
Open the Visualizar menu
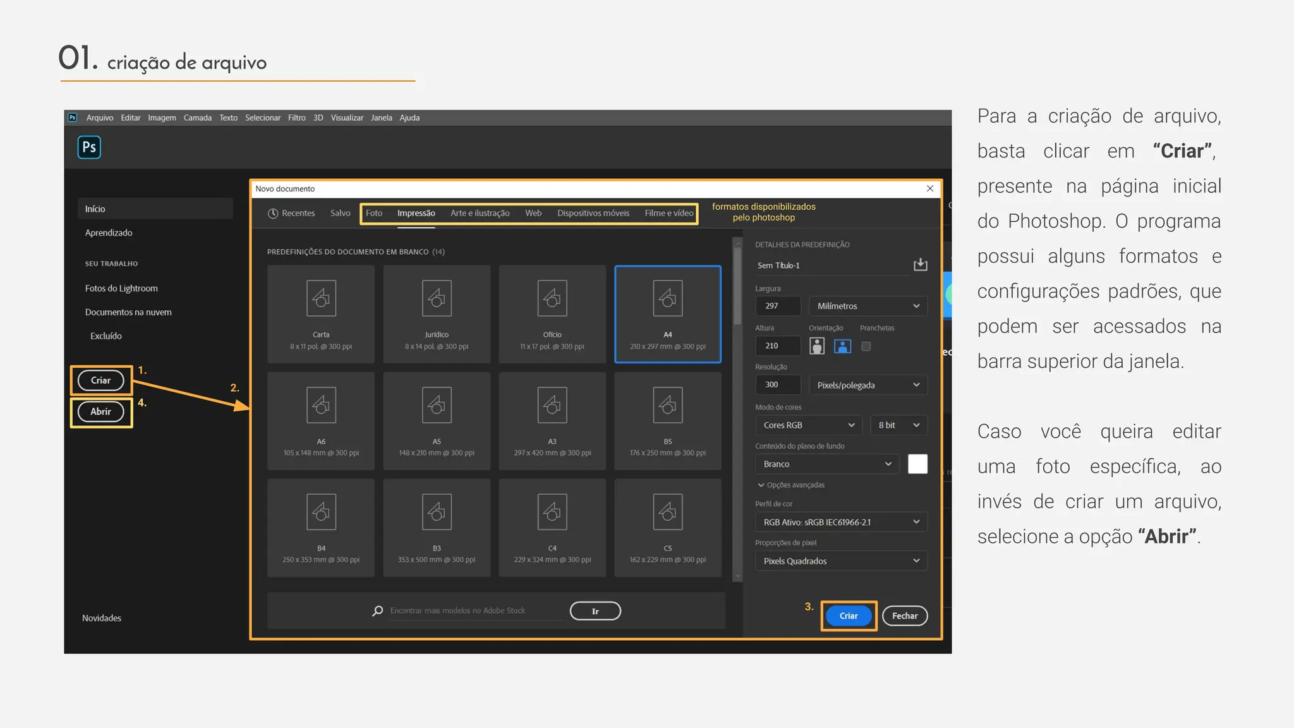click(x=347, y=118)
